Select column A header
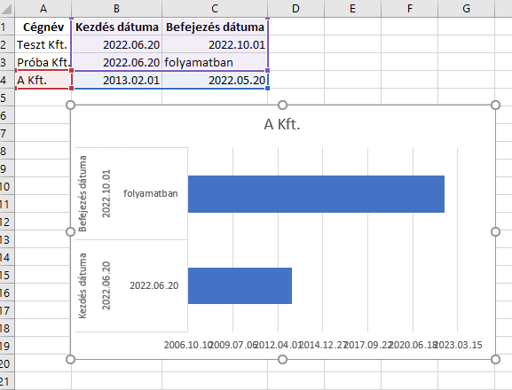Viewport: 512px width, 390px height. [x=43, y=8]
